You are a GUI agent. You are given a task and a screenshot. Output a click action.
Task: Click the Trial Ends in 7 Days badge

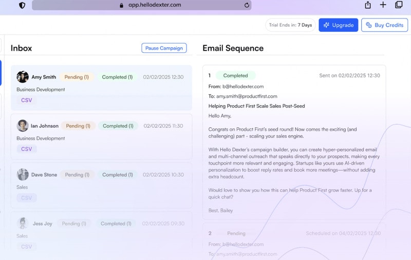(290, 25)
